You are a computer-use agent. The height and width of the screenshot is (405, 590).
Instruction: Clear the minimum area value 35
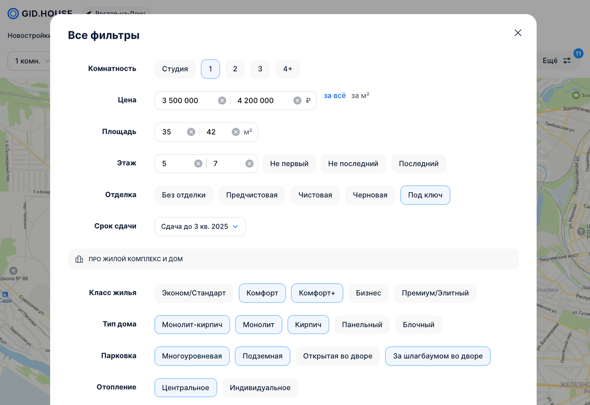[191, 132]
